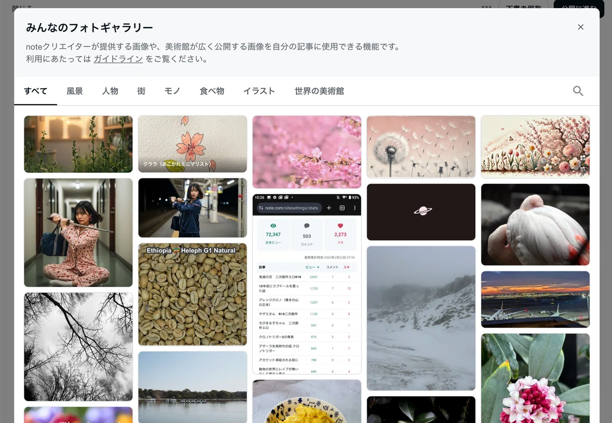Select the girl in pajamas with sword photo
Screen dimensions: 612x423
coord(78,232)
